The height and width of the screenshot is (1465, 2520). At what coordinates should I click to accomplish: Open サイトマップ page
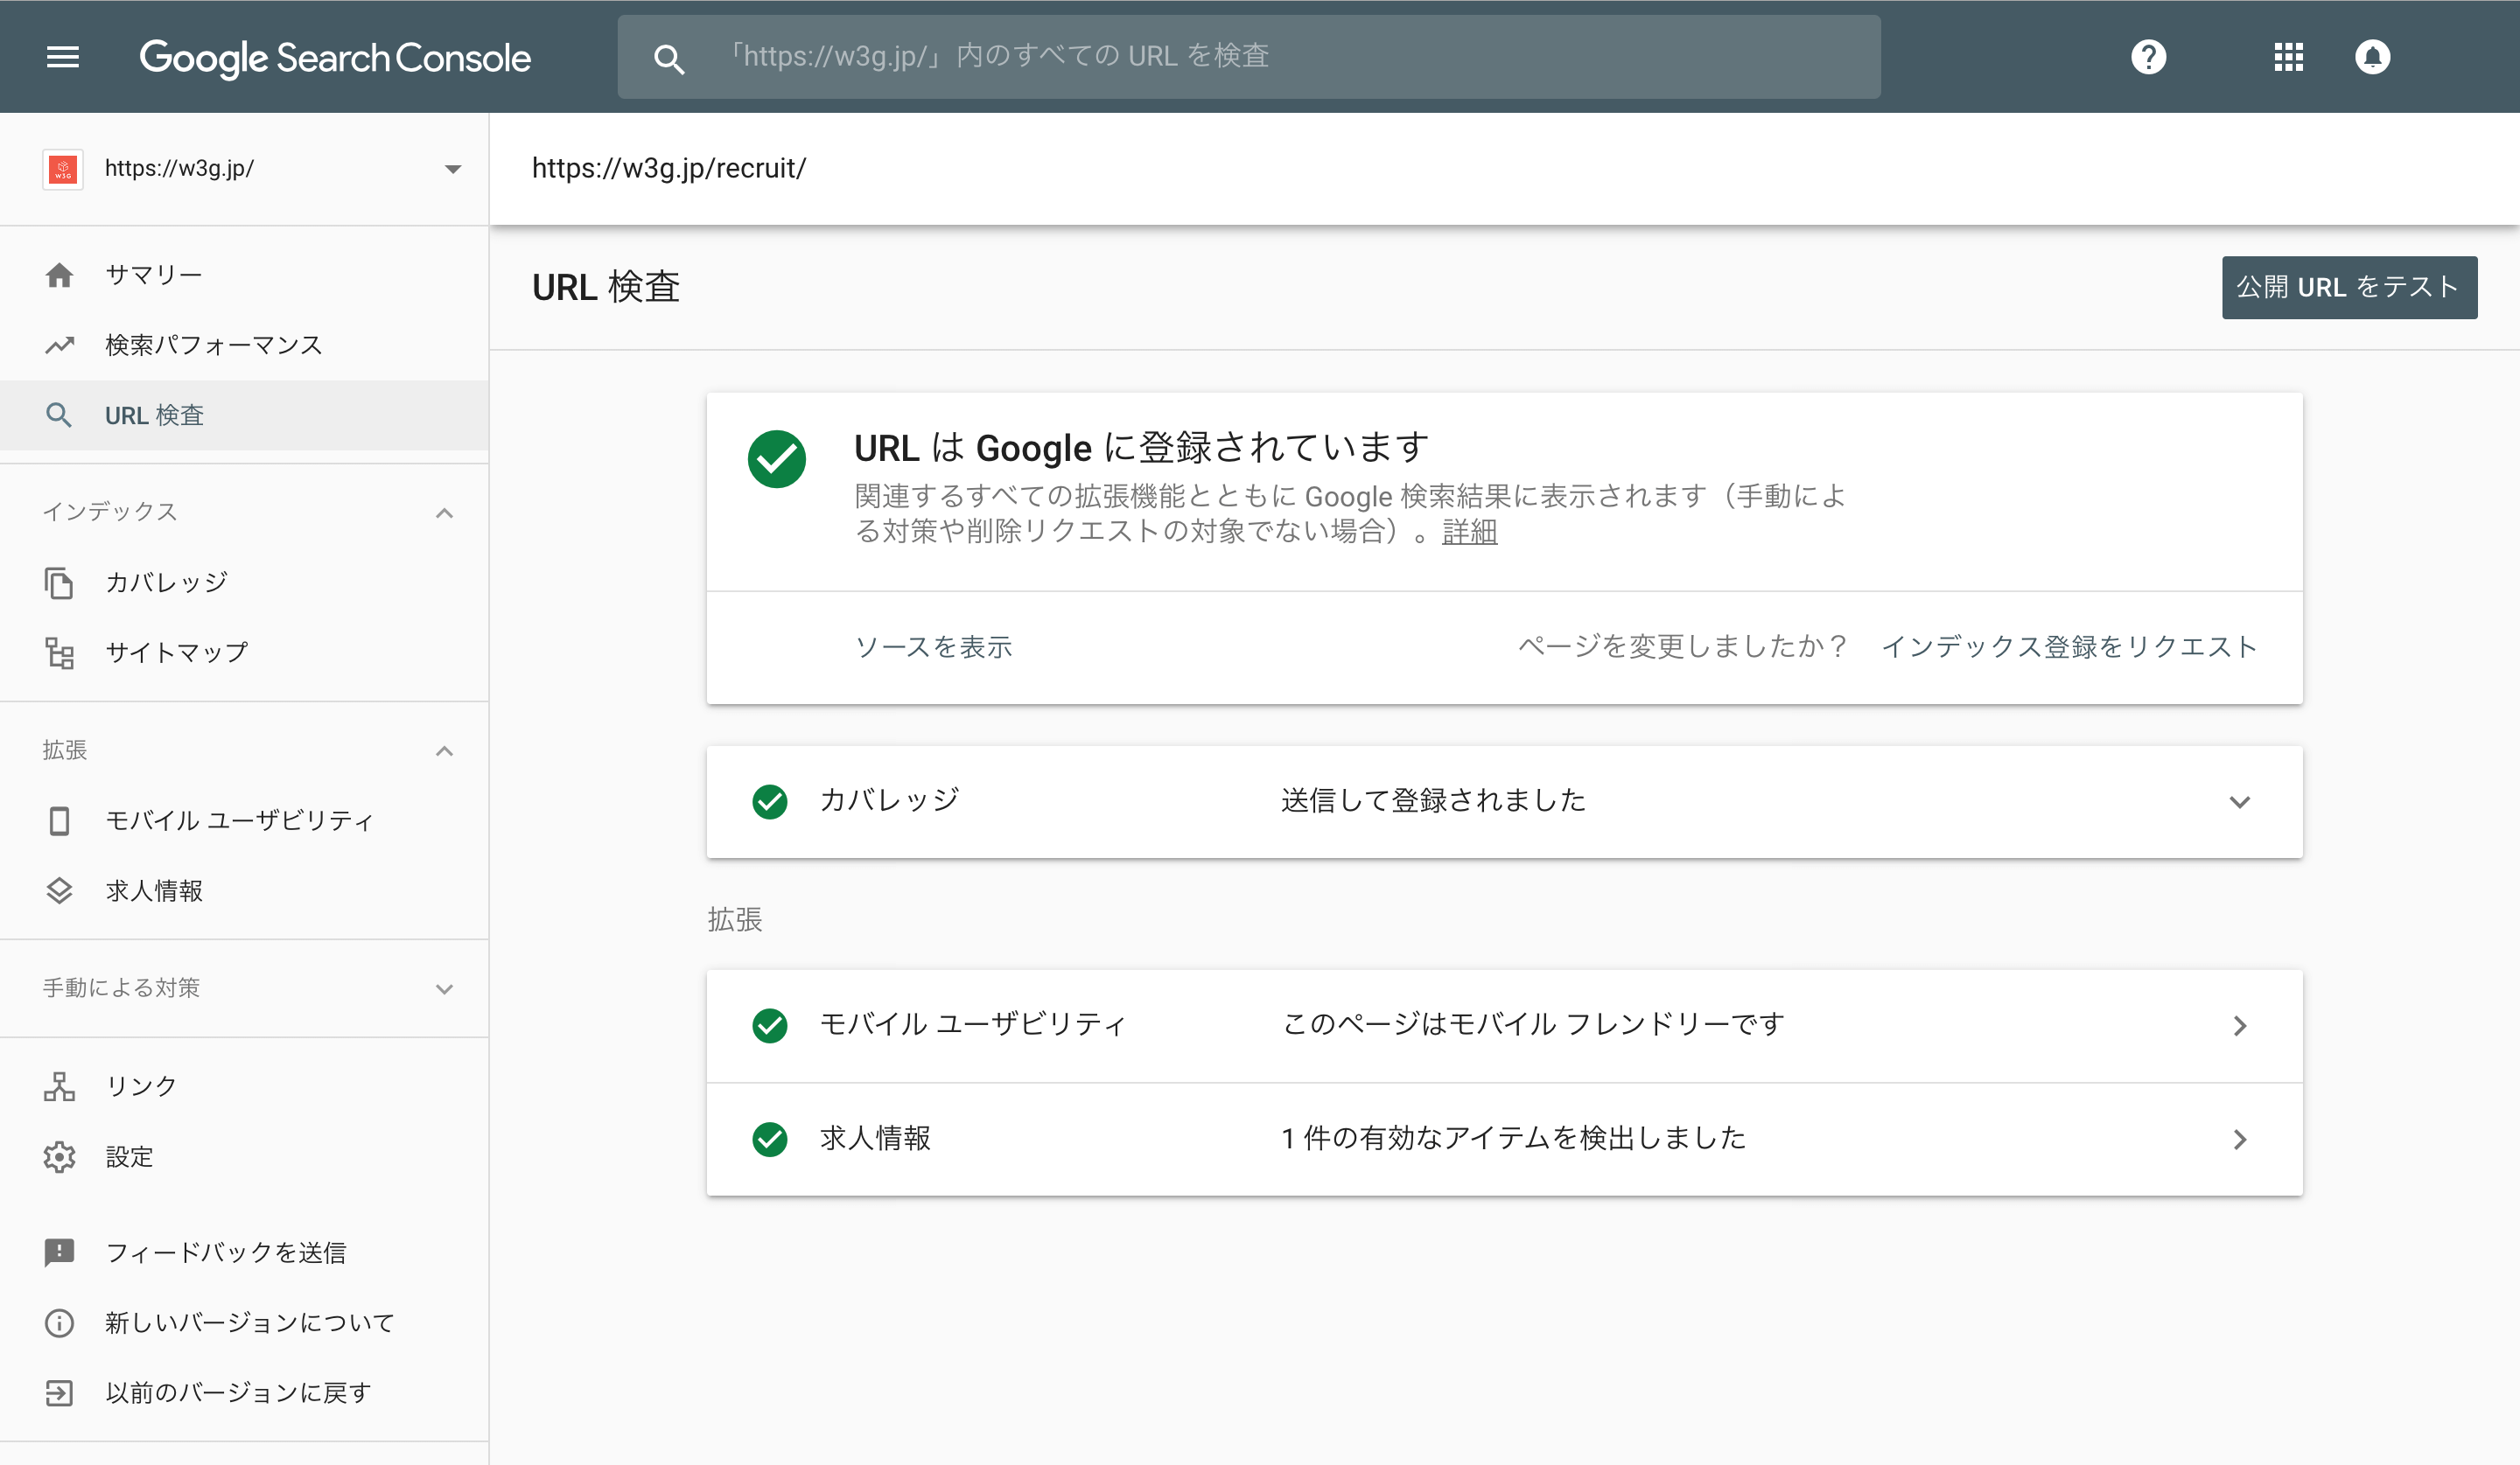244,652
